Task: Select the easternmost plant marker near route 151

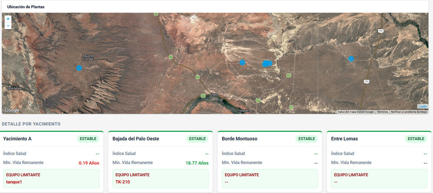Action: tap(351, 59)
